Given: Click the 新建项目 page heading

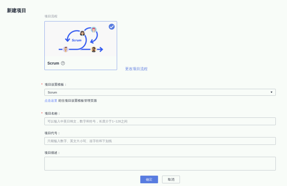Looking at the screenshot, I should [x=16, y=11].
